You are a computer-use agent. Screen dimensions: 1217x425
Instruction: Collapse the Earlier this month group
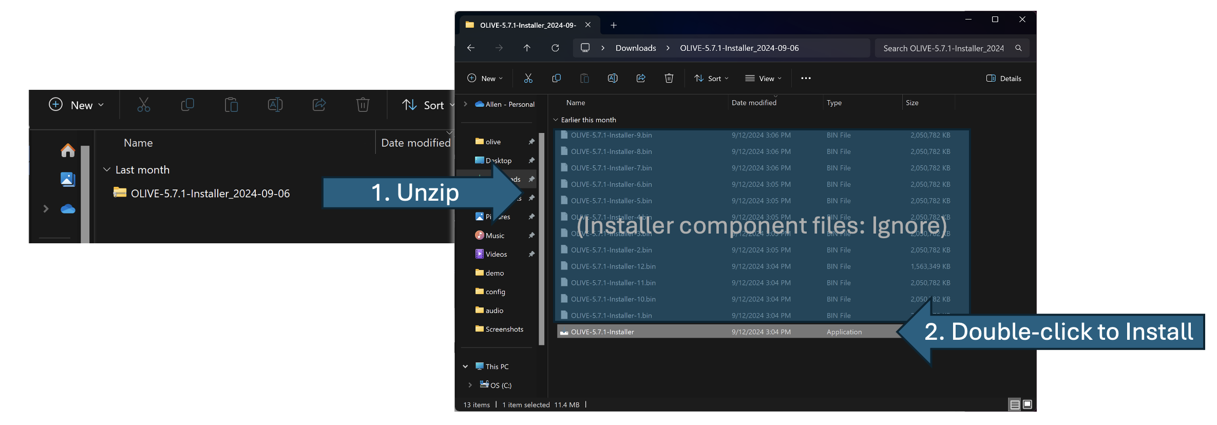point(555,120)
